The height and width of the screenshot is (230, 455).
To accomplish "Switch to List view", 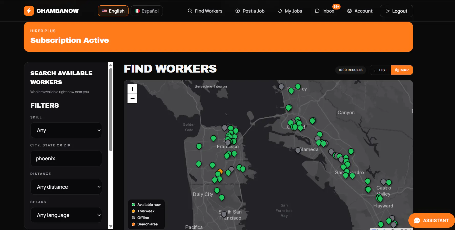I will [380, 70].
